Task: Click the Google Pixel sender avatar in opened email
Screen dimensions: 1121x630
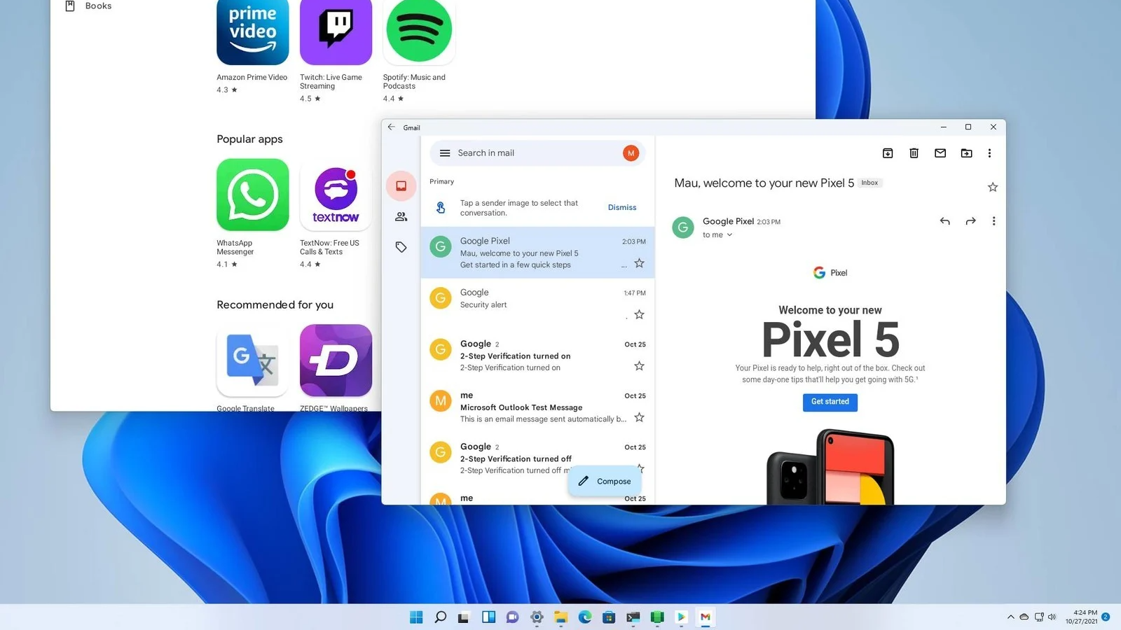Action: tap(683, 227)
